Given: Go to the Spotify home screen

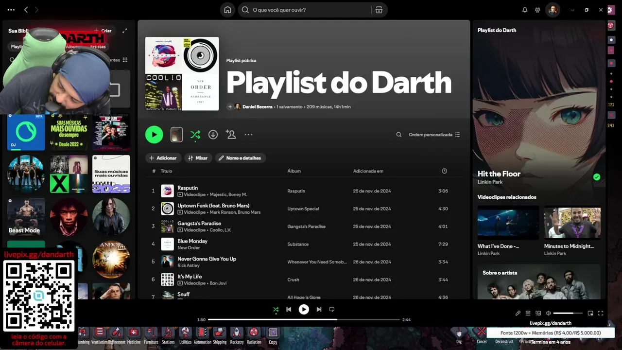Looking at the screenshot, I should click(227, 10).
